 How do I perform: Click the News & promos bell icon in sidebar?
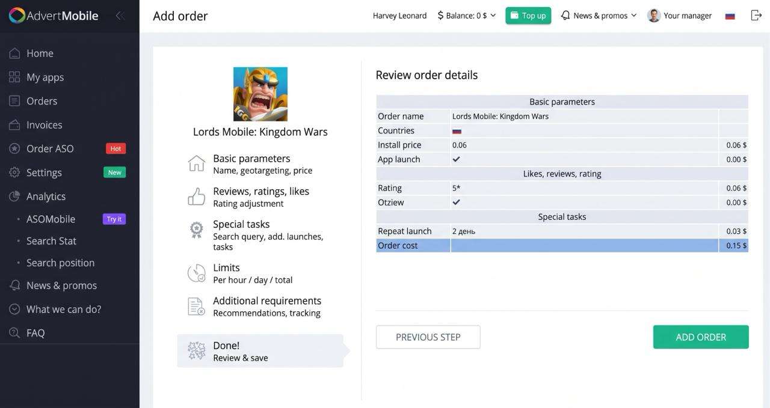click(14, 285)
